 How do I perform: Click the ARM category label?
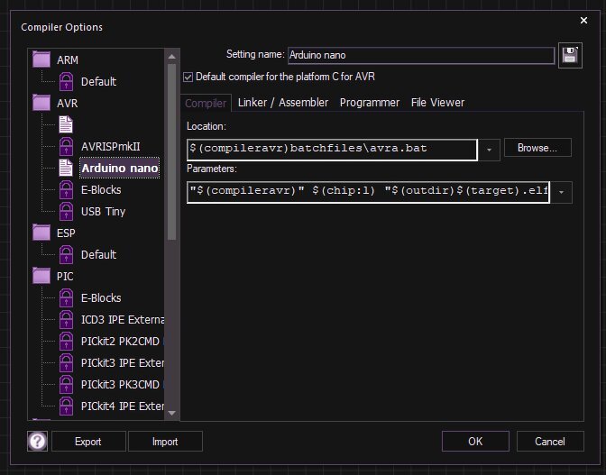tap(68, 59)
